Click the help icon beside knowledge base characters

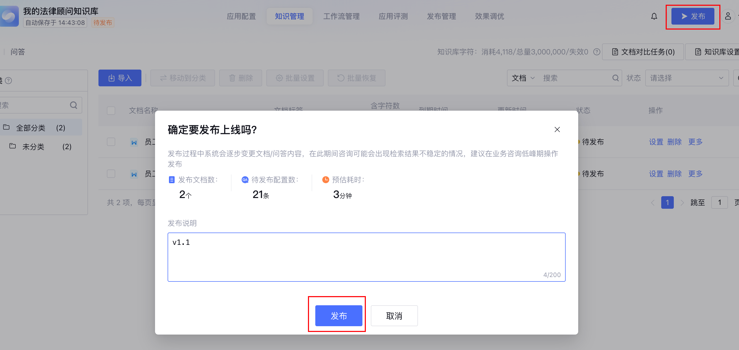[x=597, y=52]
